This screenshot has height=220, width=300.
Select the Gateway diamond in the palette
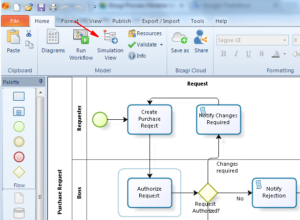click(x=19, y=172)
